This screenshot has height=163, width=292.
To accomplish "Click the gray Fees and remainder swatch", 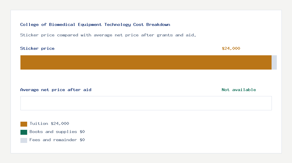I will (x=24, y=140).
